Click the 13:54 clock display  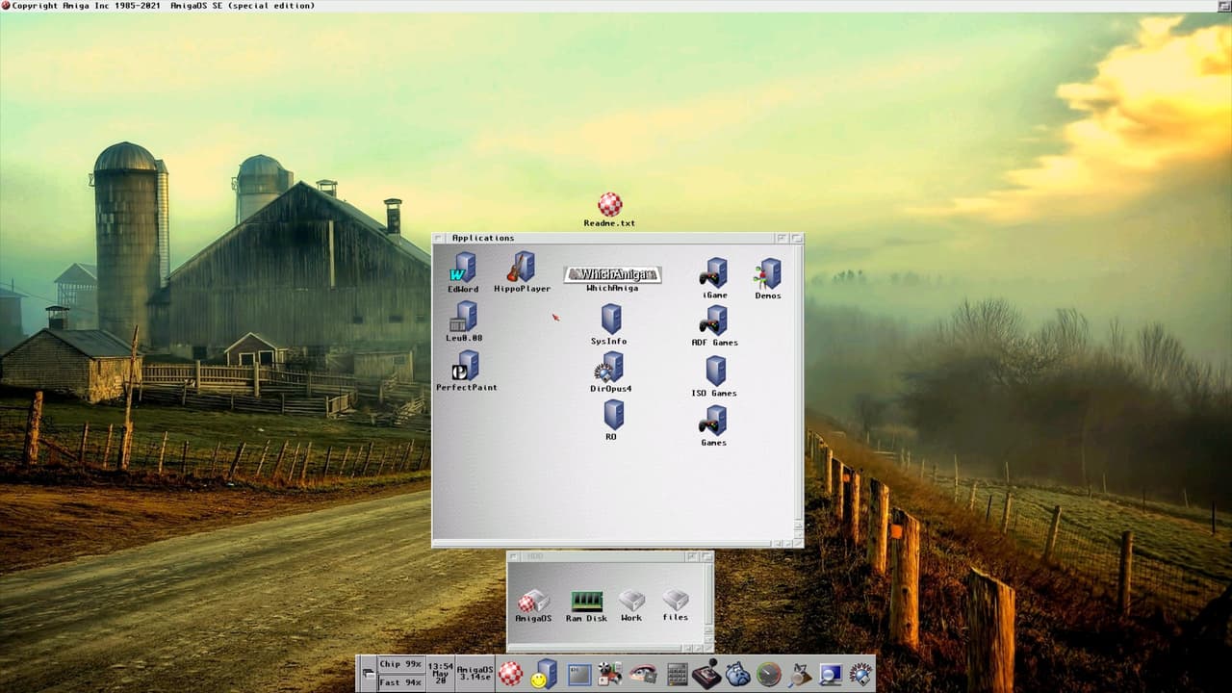pos(440,674)
